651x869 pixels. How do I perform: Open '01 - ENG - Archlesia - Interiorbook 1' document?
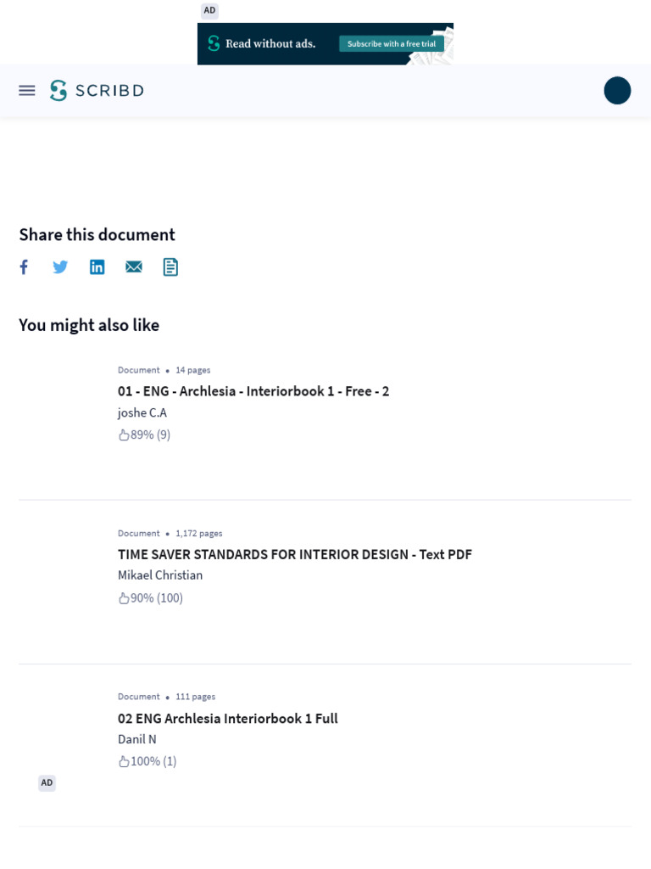pos(253,391)
